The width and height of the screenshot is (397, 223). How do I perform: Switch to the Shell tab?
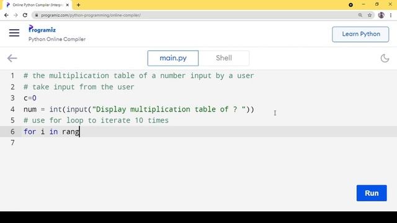point(224,58)
